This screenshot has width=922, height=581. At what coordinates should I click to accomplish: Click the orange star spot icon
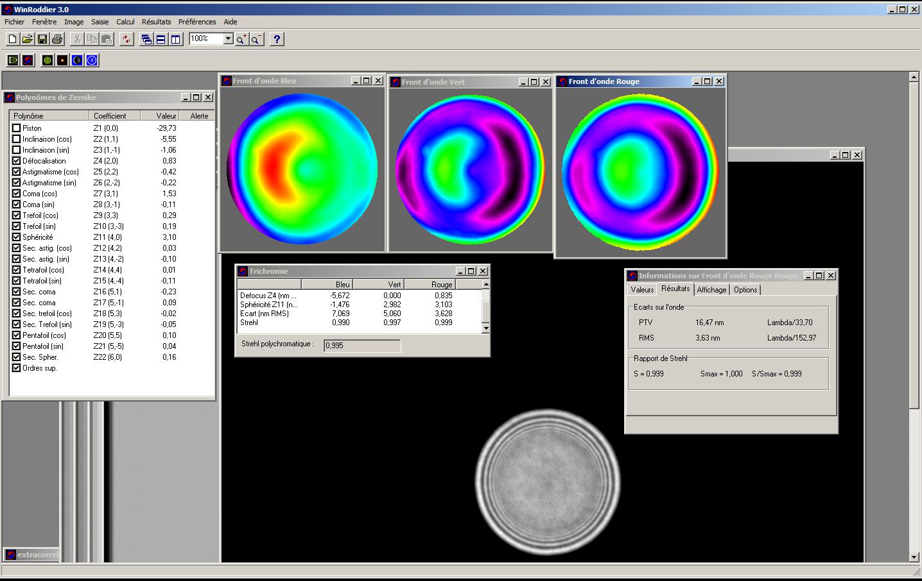point(62,60)
